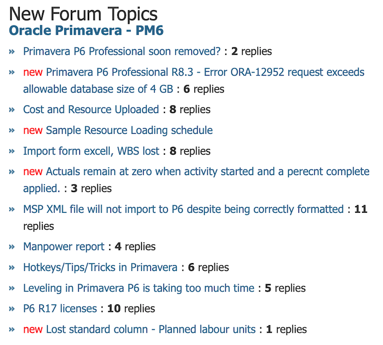Open the Oracle Primavera - PM6 forum heading
The width and height of the screenshot is (383, 345).
click(86, 30)
